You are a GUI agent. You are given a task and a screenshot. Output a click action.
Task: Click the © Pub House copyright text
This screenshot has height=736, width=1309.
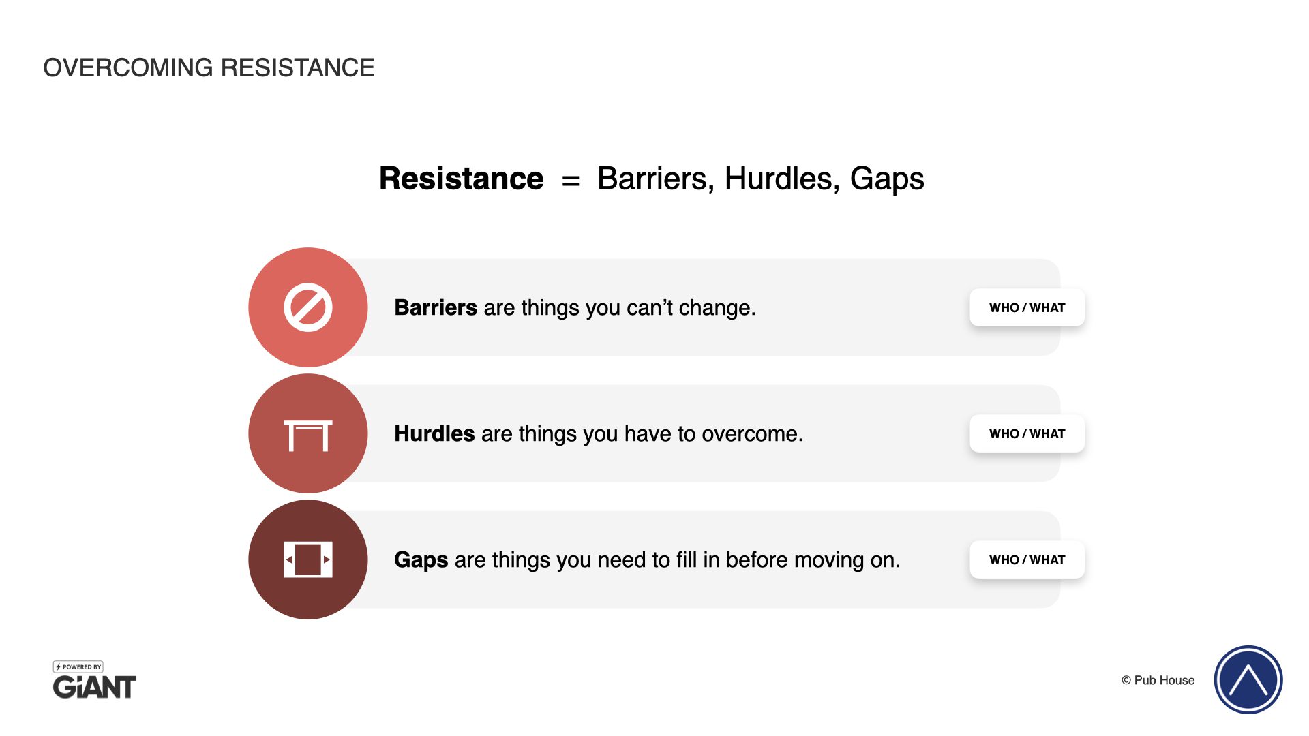1158,680
